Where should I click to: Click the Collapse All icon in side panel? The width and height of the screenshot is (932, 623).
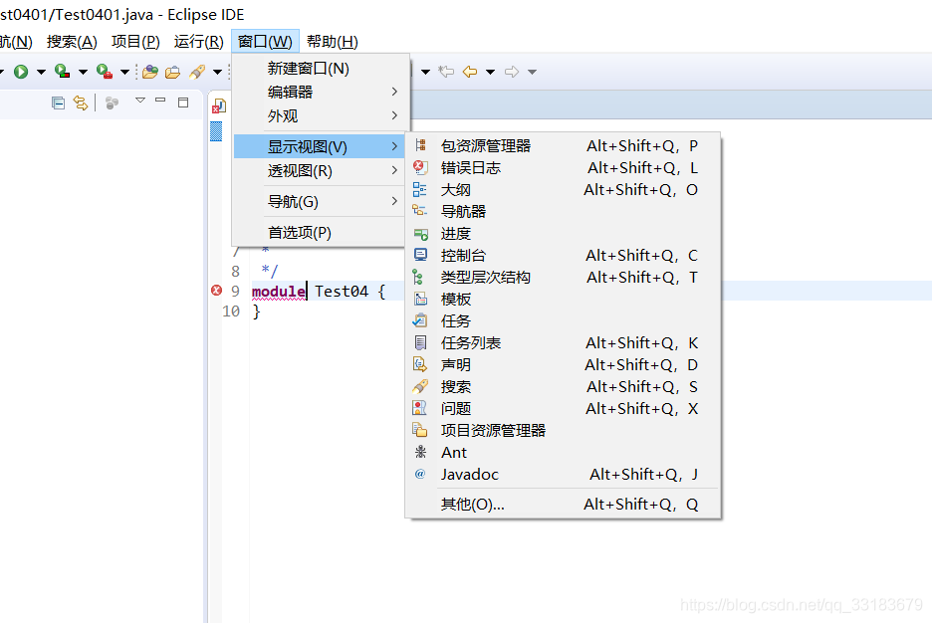pos(58,104)
